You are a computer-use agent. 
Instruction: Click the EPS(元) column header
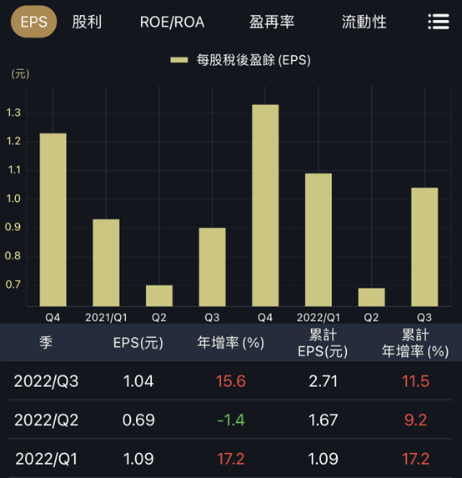coord(138,343)
